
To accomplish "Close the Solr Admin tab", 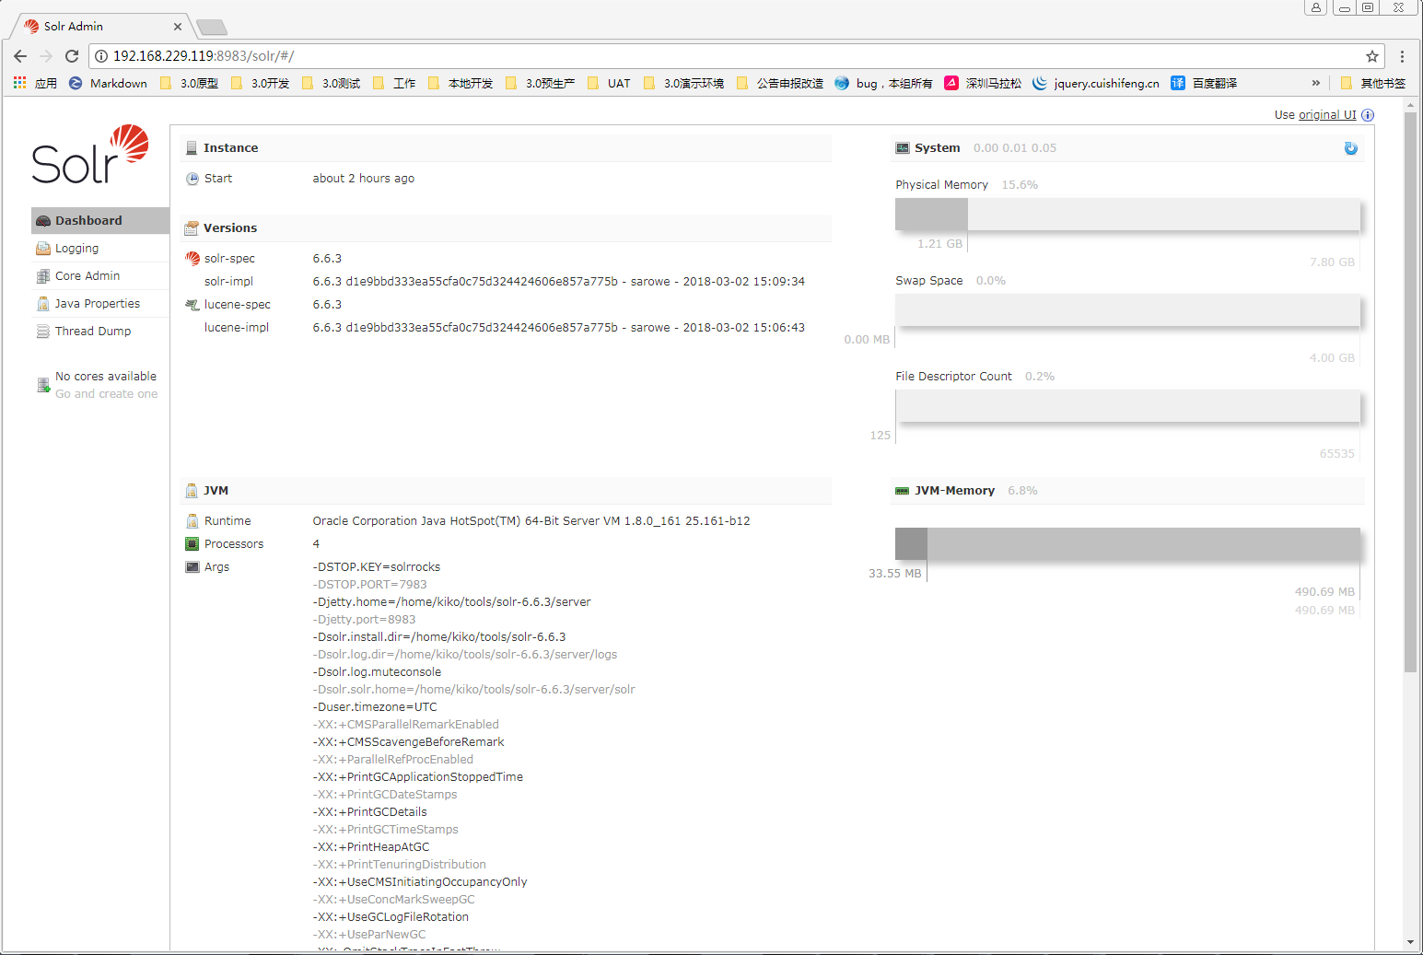I will (178, 27).
